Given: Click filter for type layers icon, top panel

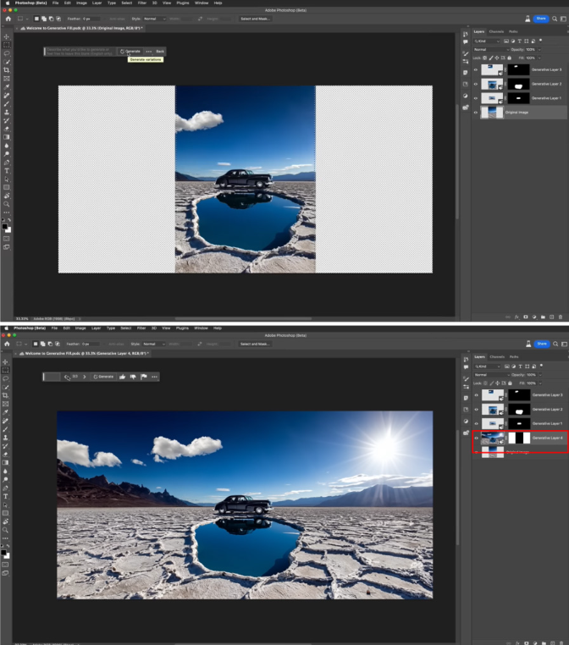Looking at the screenshot, I should (520, 41).
